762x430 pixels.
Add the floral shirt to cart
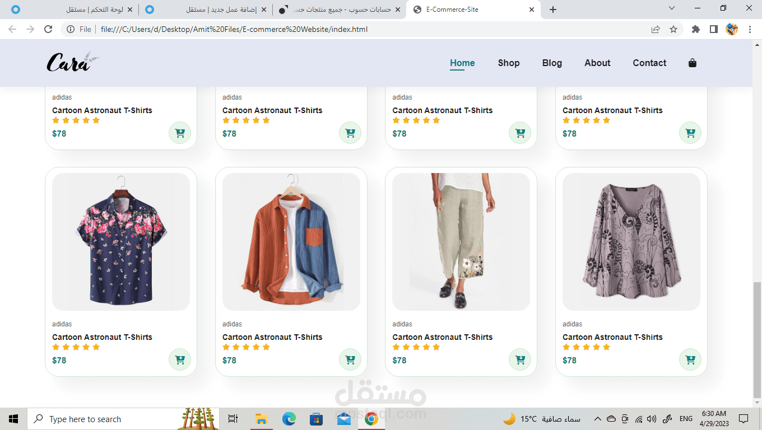179,359
